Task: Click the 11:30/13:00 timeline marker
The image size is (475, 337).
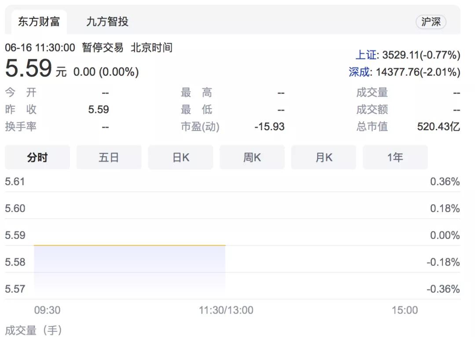Action: [226, 310]
